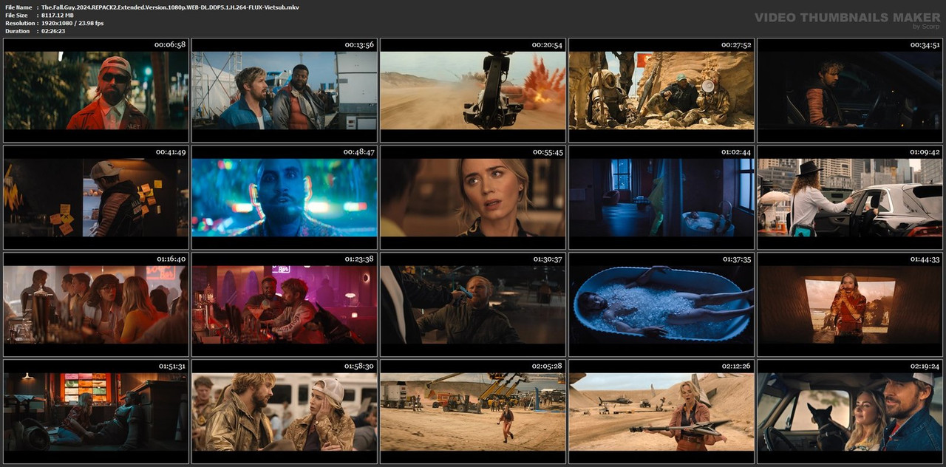Open the blonde woman thumbnail at 00:55:45
This screenshot has height=467, width=946.
pyautogui.click(x=473, y=197)
